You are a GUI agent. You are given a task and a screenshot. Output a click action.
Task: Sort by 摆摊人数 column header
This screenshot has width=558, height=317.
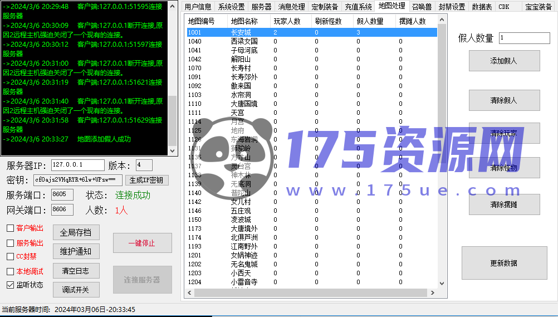tap(417, 21)
